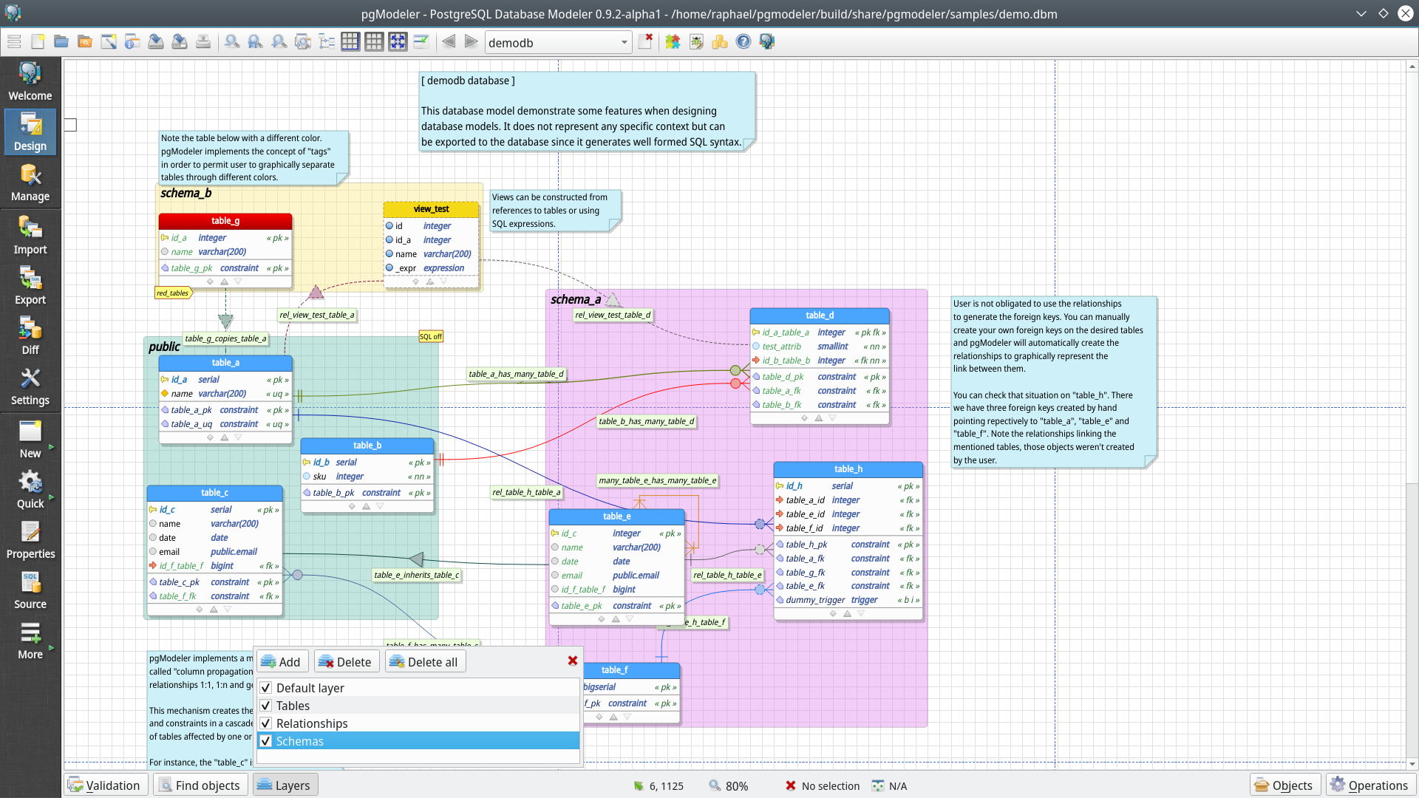
Task: Toggle the Layers panel button
Action: (x=285, y=785)
